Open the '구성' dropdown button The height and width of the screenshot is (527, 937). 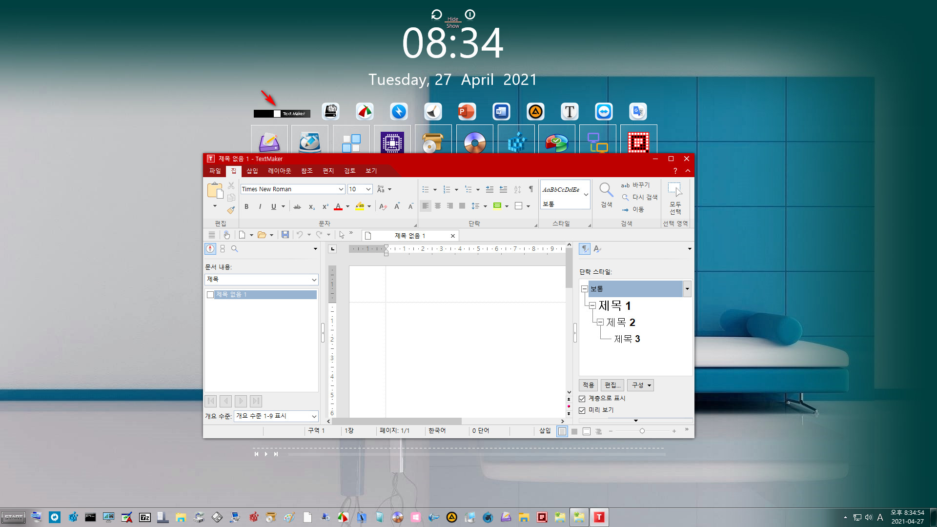[641, 385]
